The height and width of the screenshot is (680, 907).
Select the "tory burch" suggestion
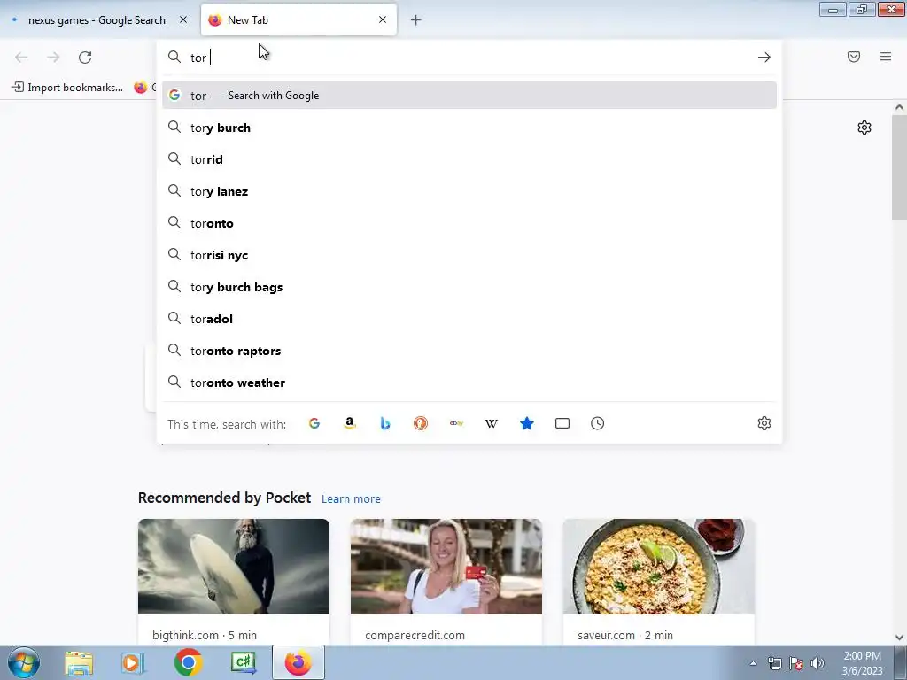pyautogui.click(x=469, y=127)
